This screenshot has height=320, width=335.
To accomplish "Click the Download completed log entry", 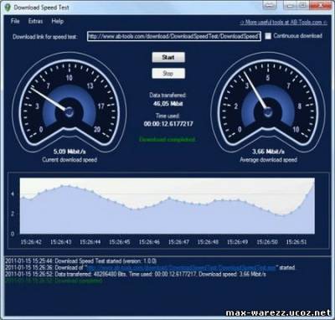I will pyautogui.click(x=54, y=281).
